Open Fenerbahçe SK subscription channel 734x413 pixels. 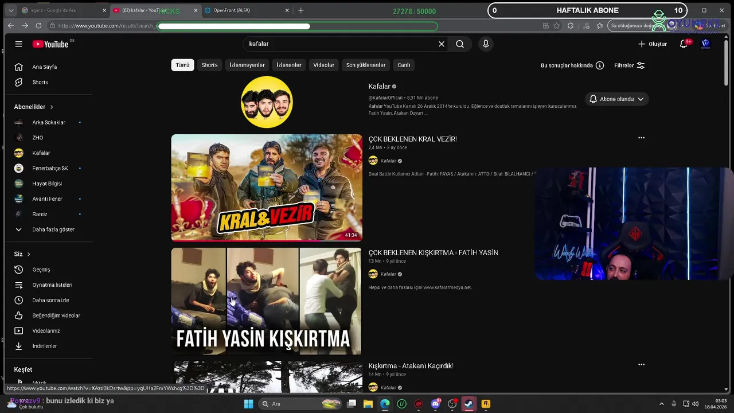[49, 168]
